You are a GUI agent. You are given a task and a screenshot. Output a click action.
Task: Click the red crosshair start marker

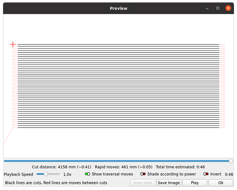coord(13,44)
